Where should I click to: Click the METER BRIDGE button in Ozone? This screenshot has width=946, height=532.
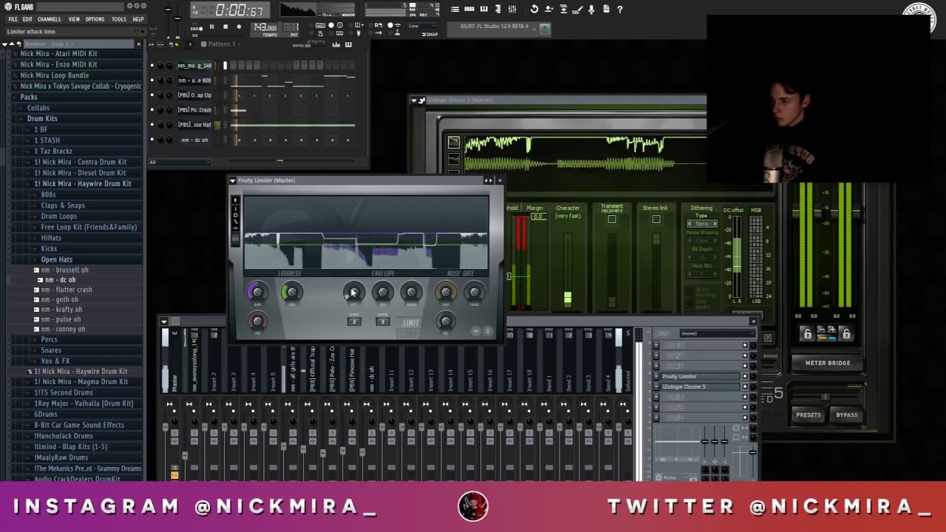pyautogui.click(x=828, y=363)
